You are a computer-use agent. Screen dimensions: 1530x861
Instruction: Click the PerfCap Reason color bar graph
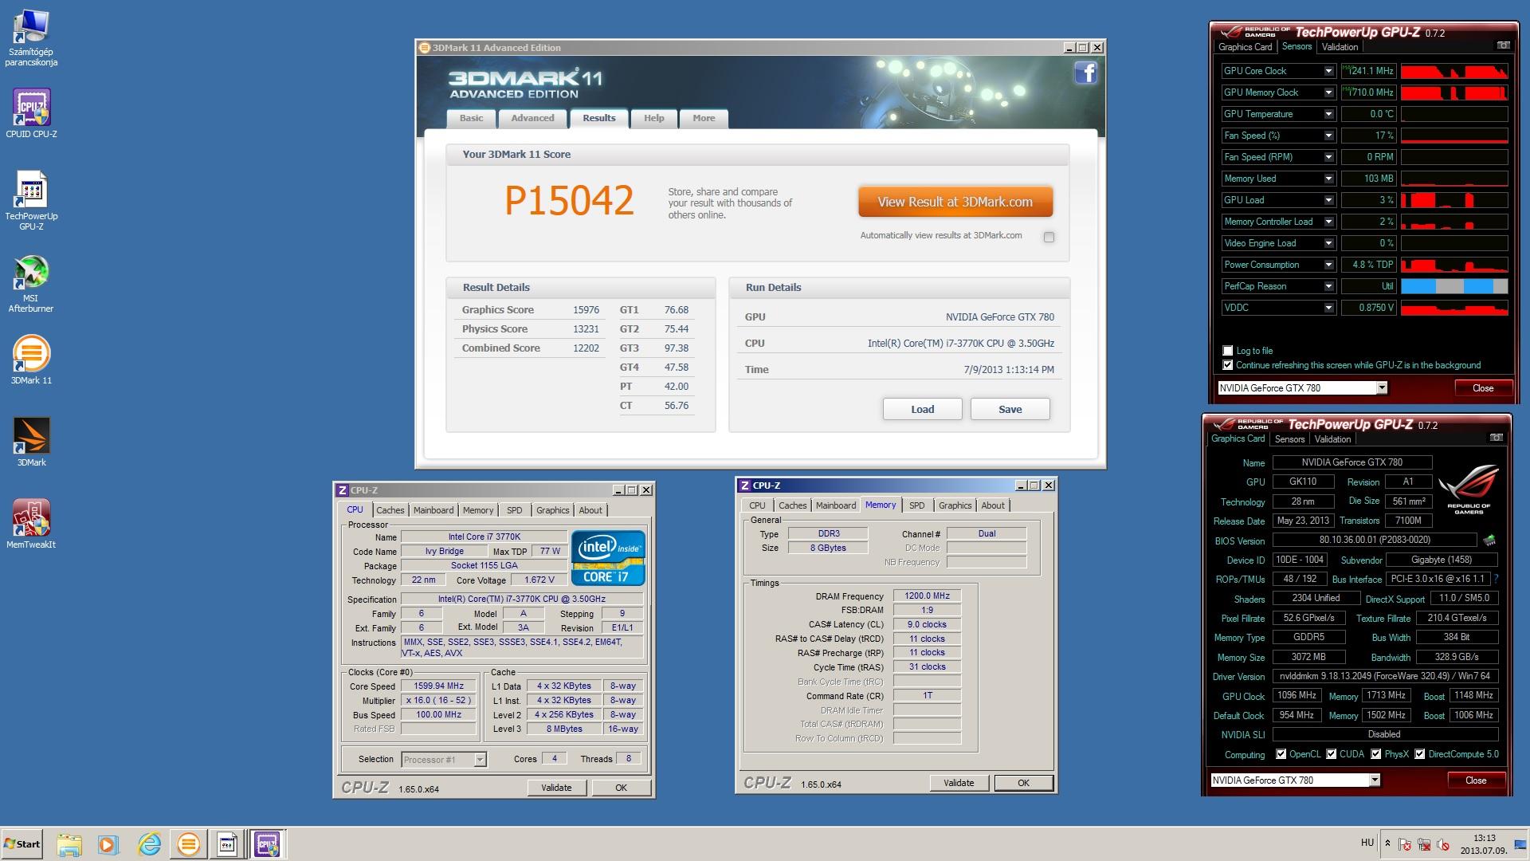coord(1453,286)
